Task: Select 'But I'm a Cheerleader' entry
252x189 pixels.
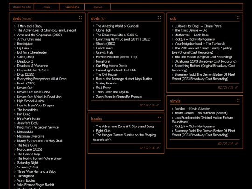Action: [x=32, y=52]
